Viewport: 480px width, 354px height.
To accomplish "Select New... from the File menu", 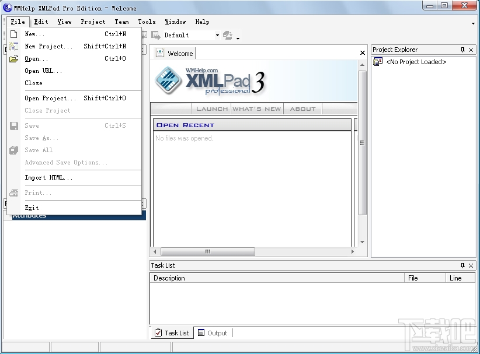I will (x=75, y=34).
